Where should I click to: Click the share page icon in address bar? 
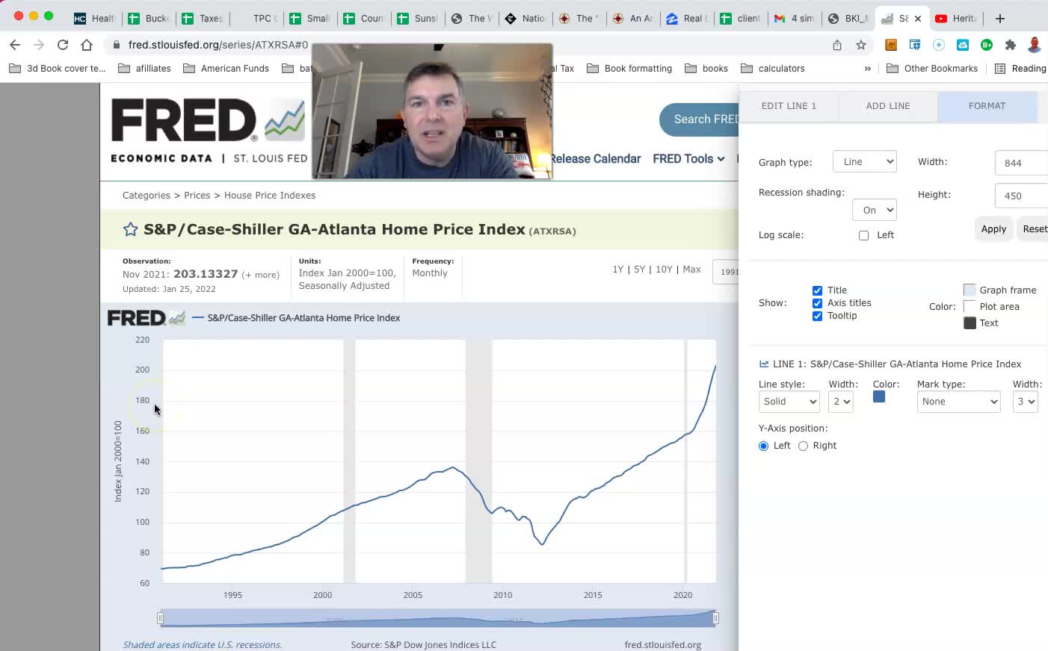pyautogui.click(x=837, y=45)
